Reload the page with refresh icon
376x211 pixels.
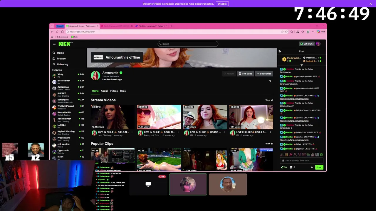[x=57, y=32]
